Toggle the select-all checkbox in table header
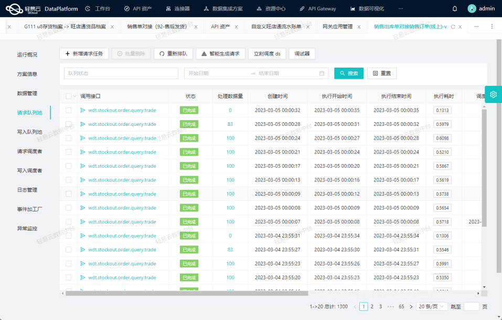Viewport: 502px width, 320px height. click(x=68, y=97)
